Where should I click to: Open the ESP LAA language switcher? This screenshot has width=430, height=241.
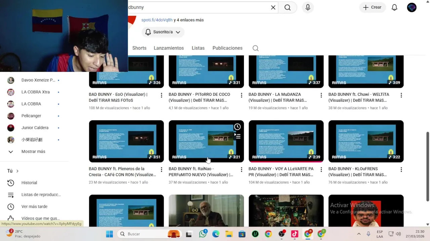point(380,234)
